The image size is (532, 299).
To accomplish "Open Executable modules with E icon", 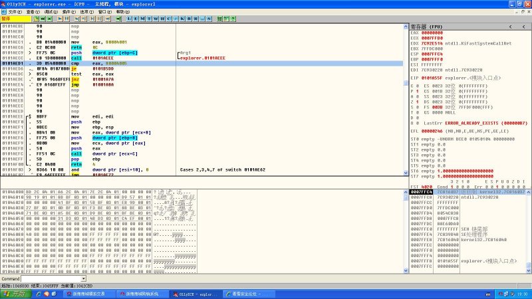I will click(136, 19).
